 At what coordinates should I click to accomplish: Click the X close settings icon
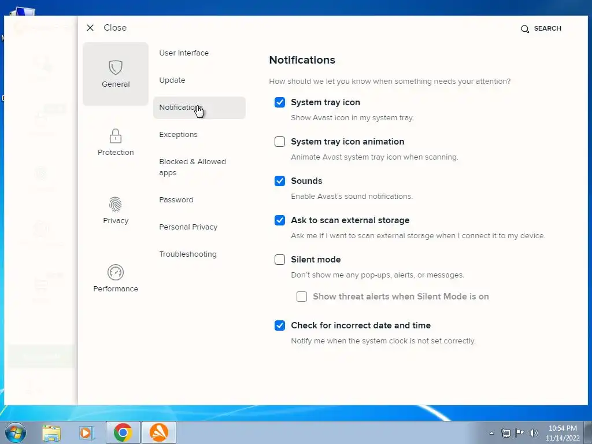(90, 28)
